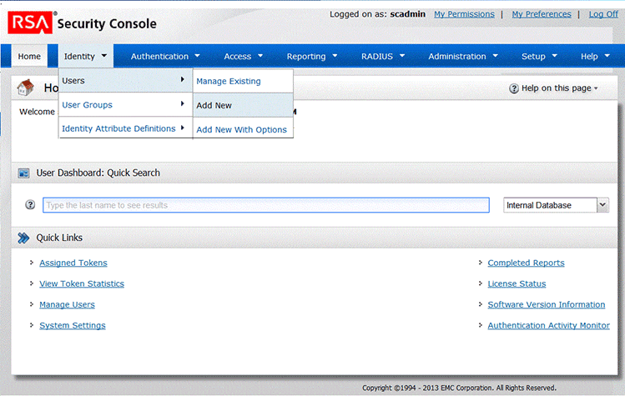Open Software Version Information link
The width and height of the screenshot is (625, 396).
(x=547, y=305)
